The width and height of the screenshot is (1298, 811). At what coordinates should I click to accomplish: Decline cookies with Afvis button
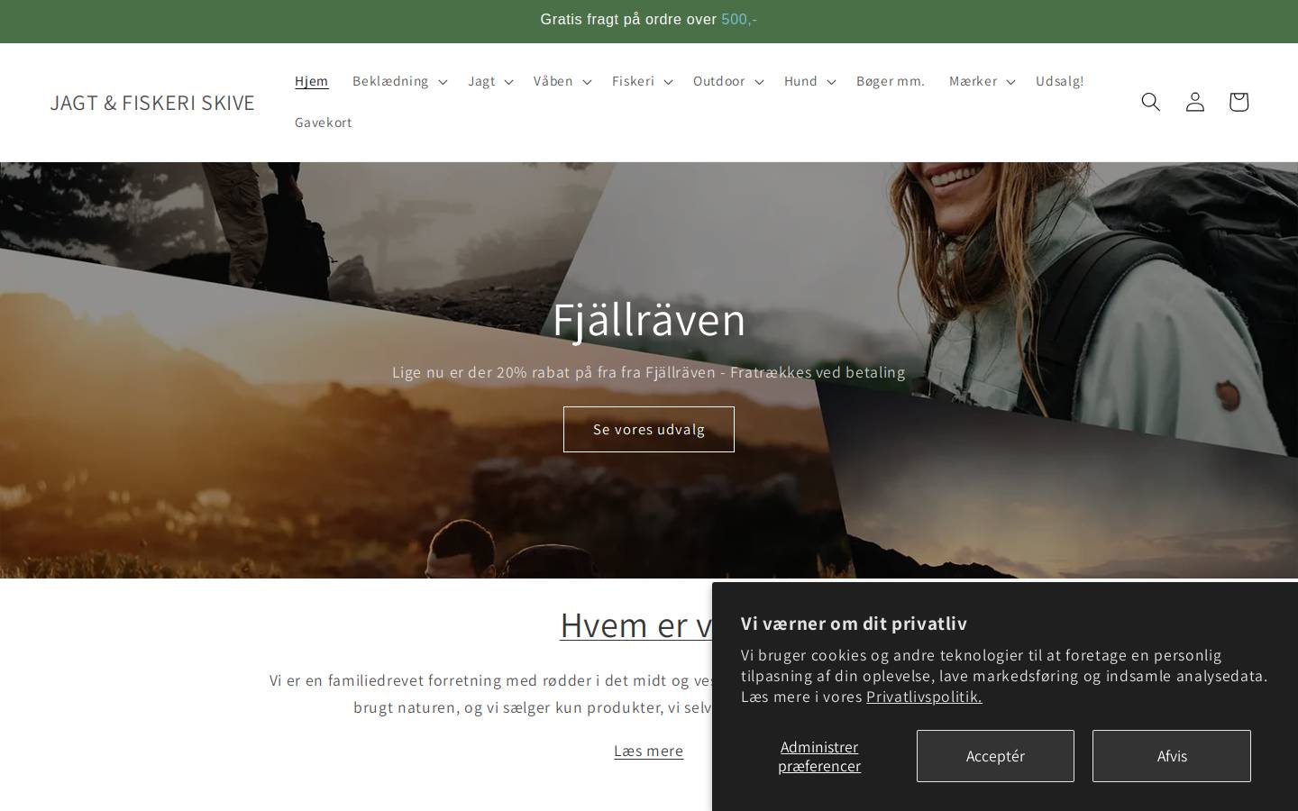click(x=1172, y=756)
